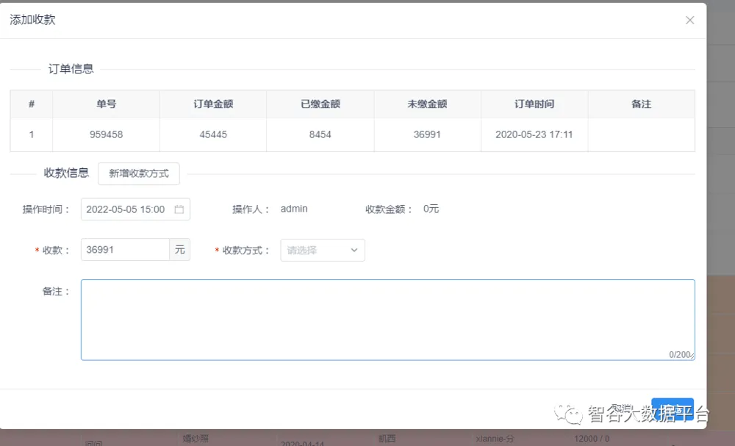
Task: Click the 36991 unpaid amount cell
Action: pos(427,135)
